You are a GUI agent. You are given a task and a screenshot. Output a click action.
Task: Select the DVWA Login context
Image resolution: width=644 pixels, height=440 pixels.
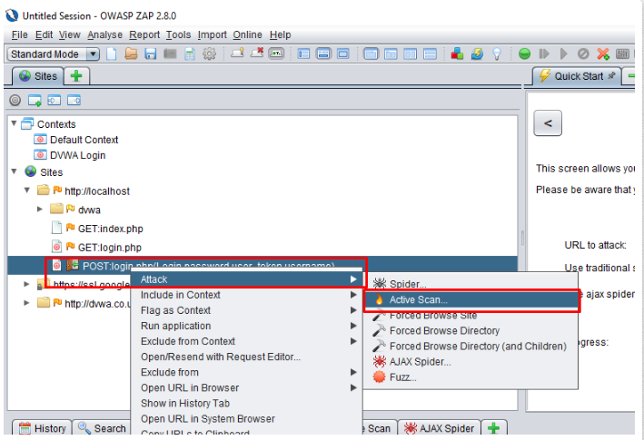70,155
